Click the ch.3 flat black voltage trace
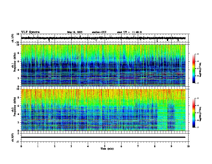 pyautogui.click(x=103, y=137)
